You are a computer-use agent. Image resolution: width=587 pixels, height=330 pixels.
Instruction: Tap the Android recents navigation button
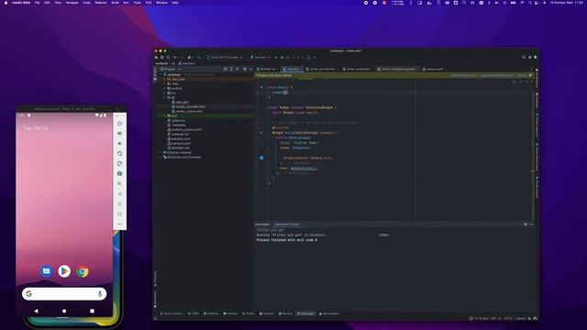[92, 311]
